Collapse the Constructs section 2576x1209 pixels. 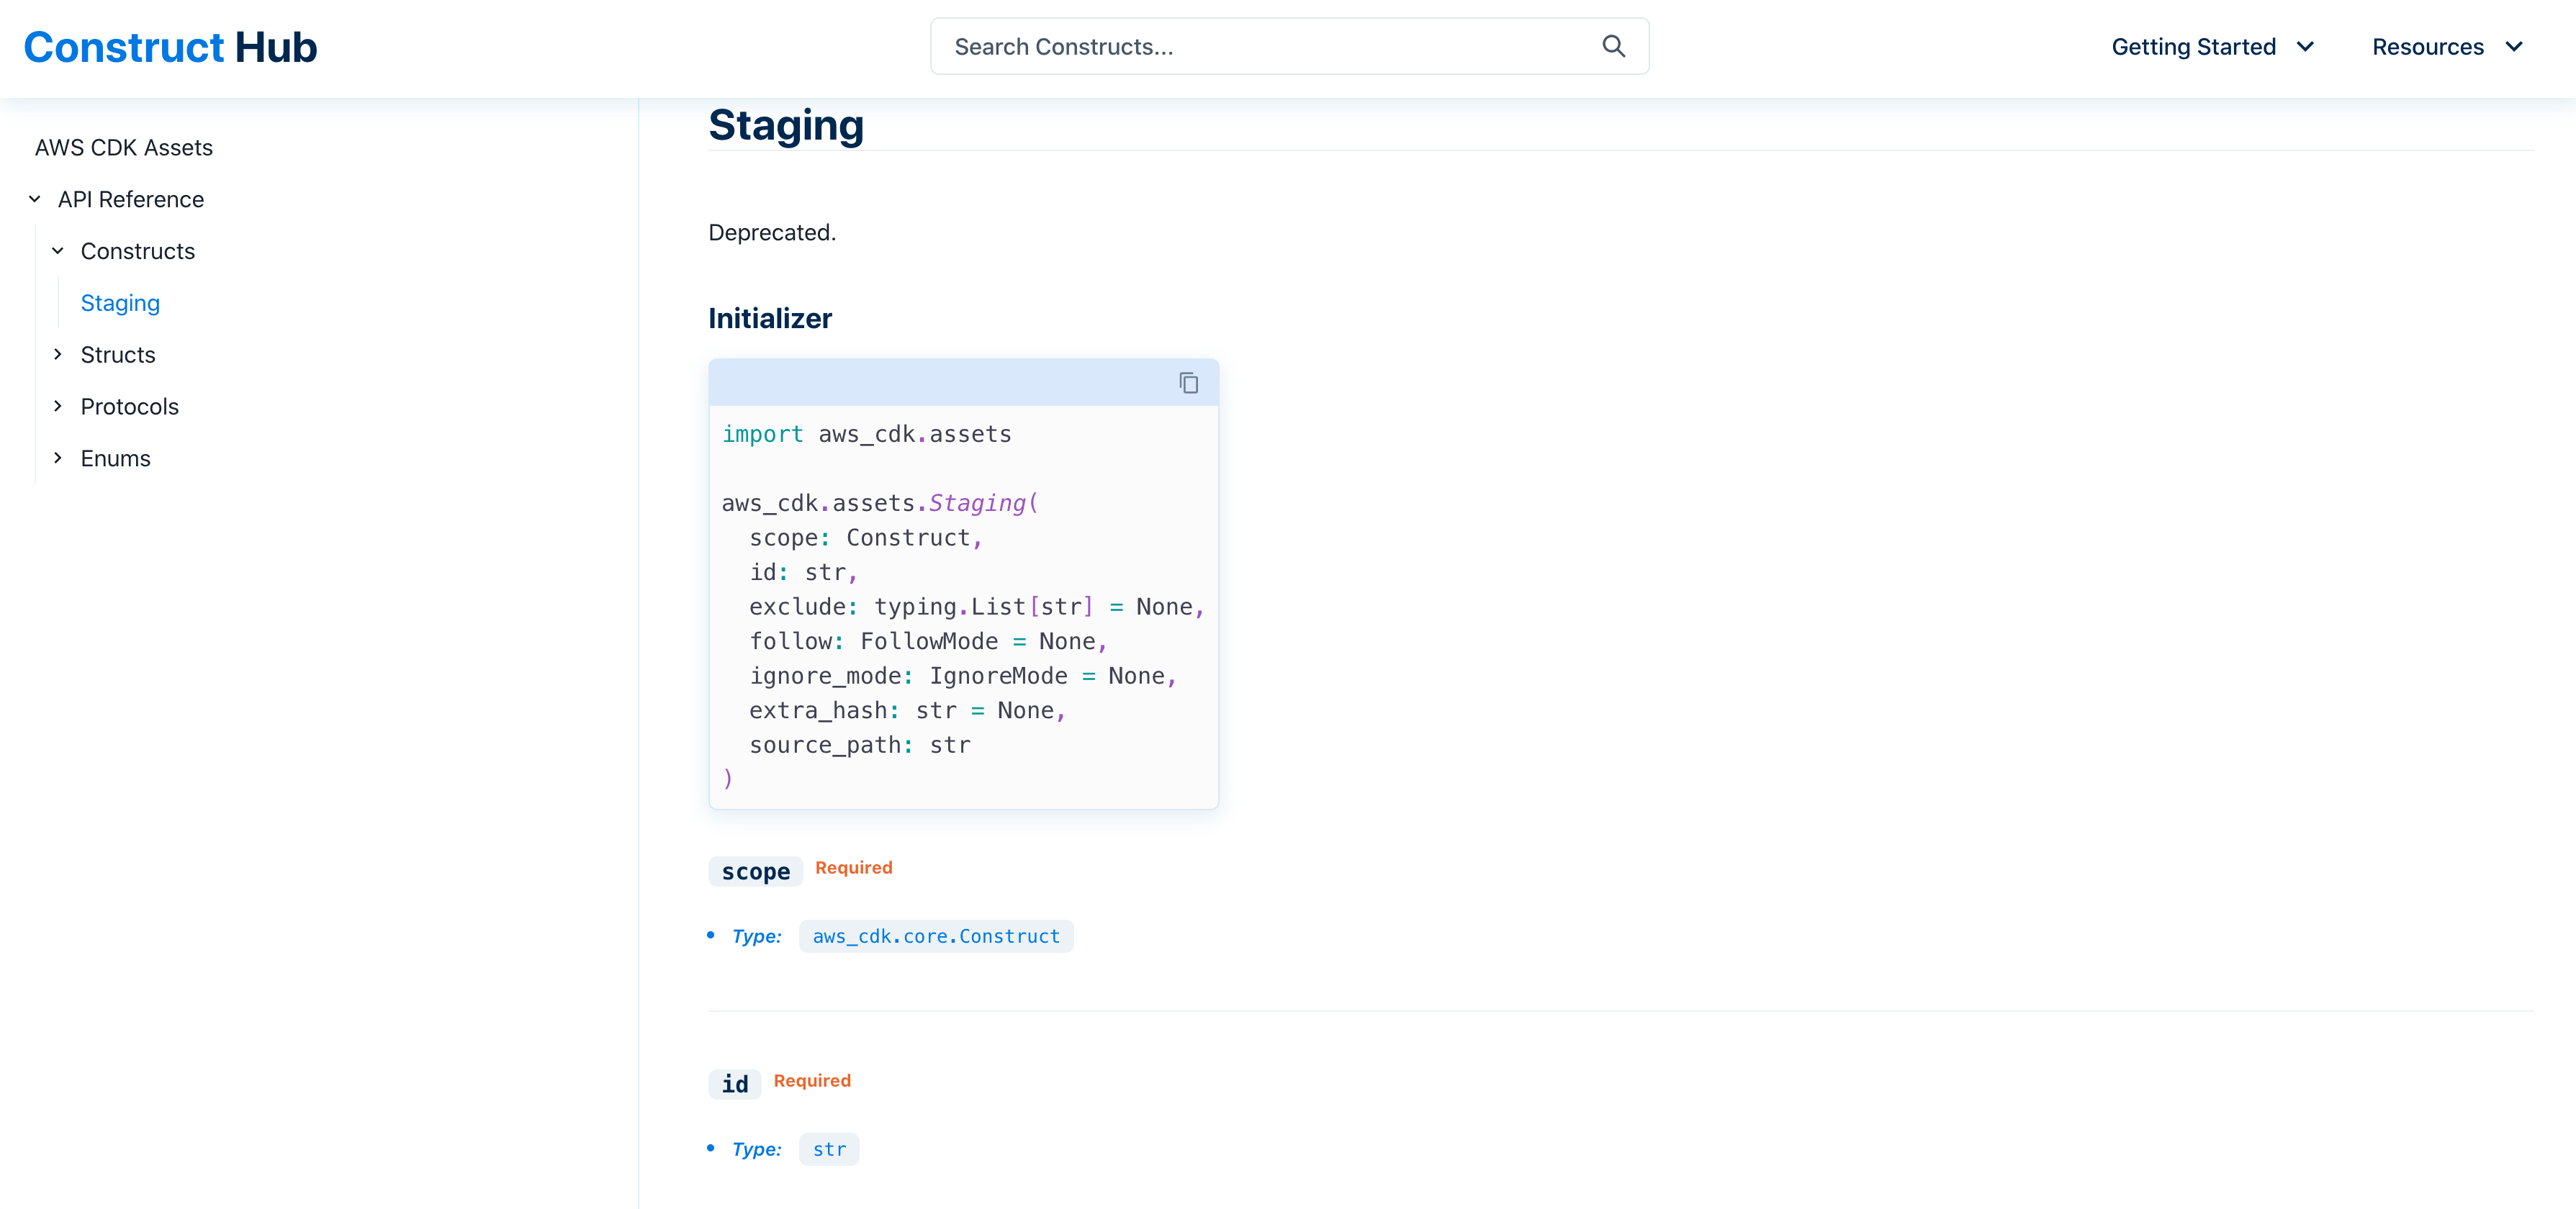(57, 250)
